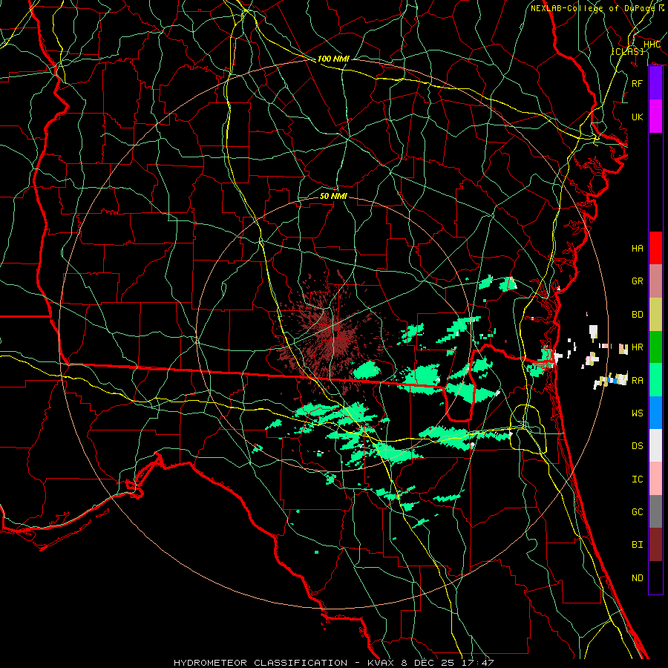Image resolution: width=668 pixels, height=668 pixels.
Task: Select the IC pink legend swatch
Action: point(655,479)
